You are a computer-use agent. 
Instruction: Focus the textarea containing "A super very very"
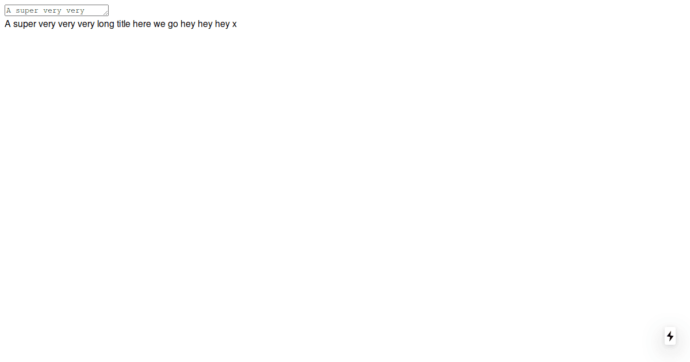tap(56, 10)
